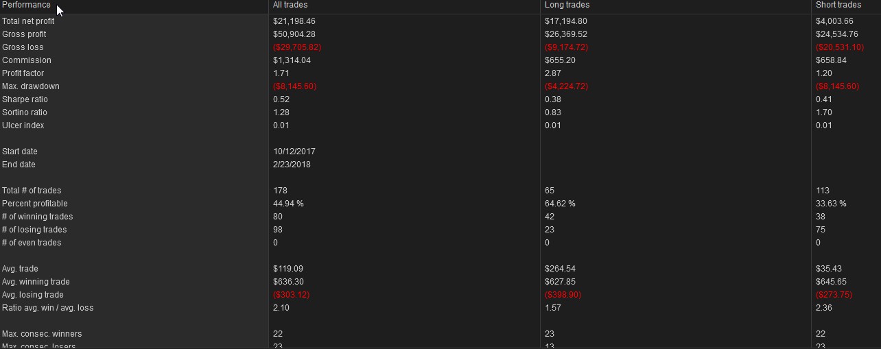Screen dimensions: 881x349
Task: Select the Total net profit row label
Action: [28, 21]
